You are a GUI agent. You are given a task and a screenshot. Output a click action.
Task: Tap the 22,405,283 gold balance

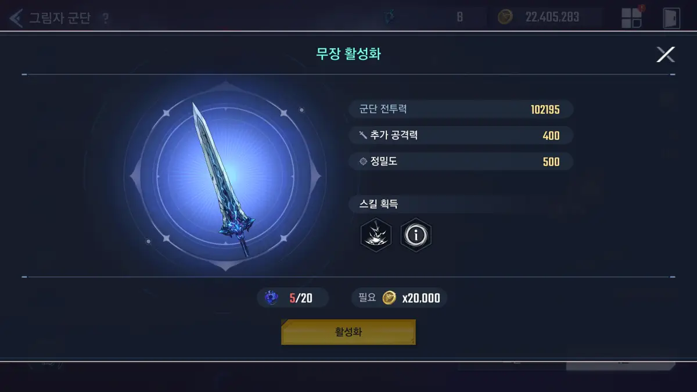552,17
